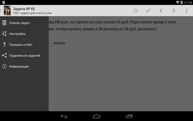The image size is (193, 121).
Task: Open Информация menu item
Action: coord(24,66)
